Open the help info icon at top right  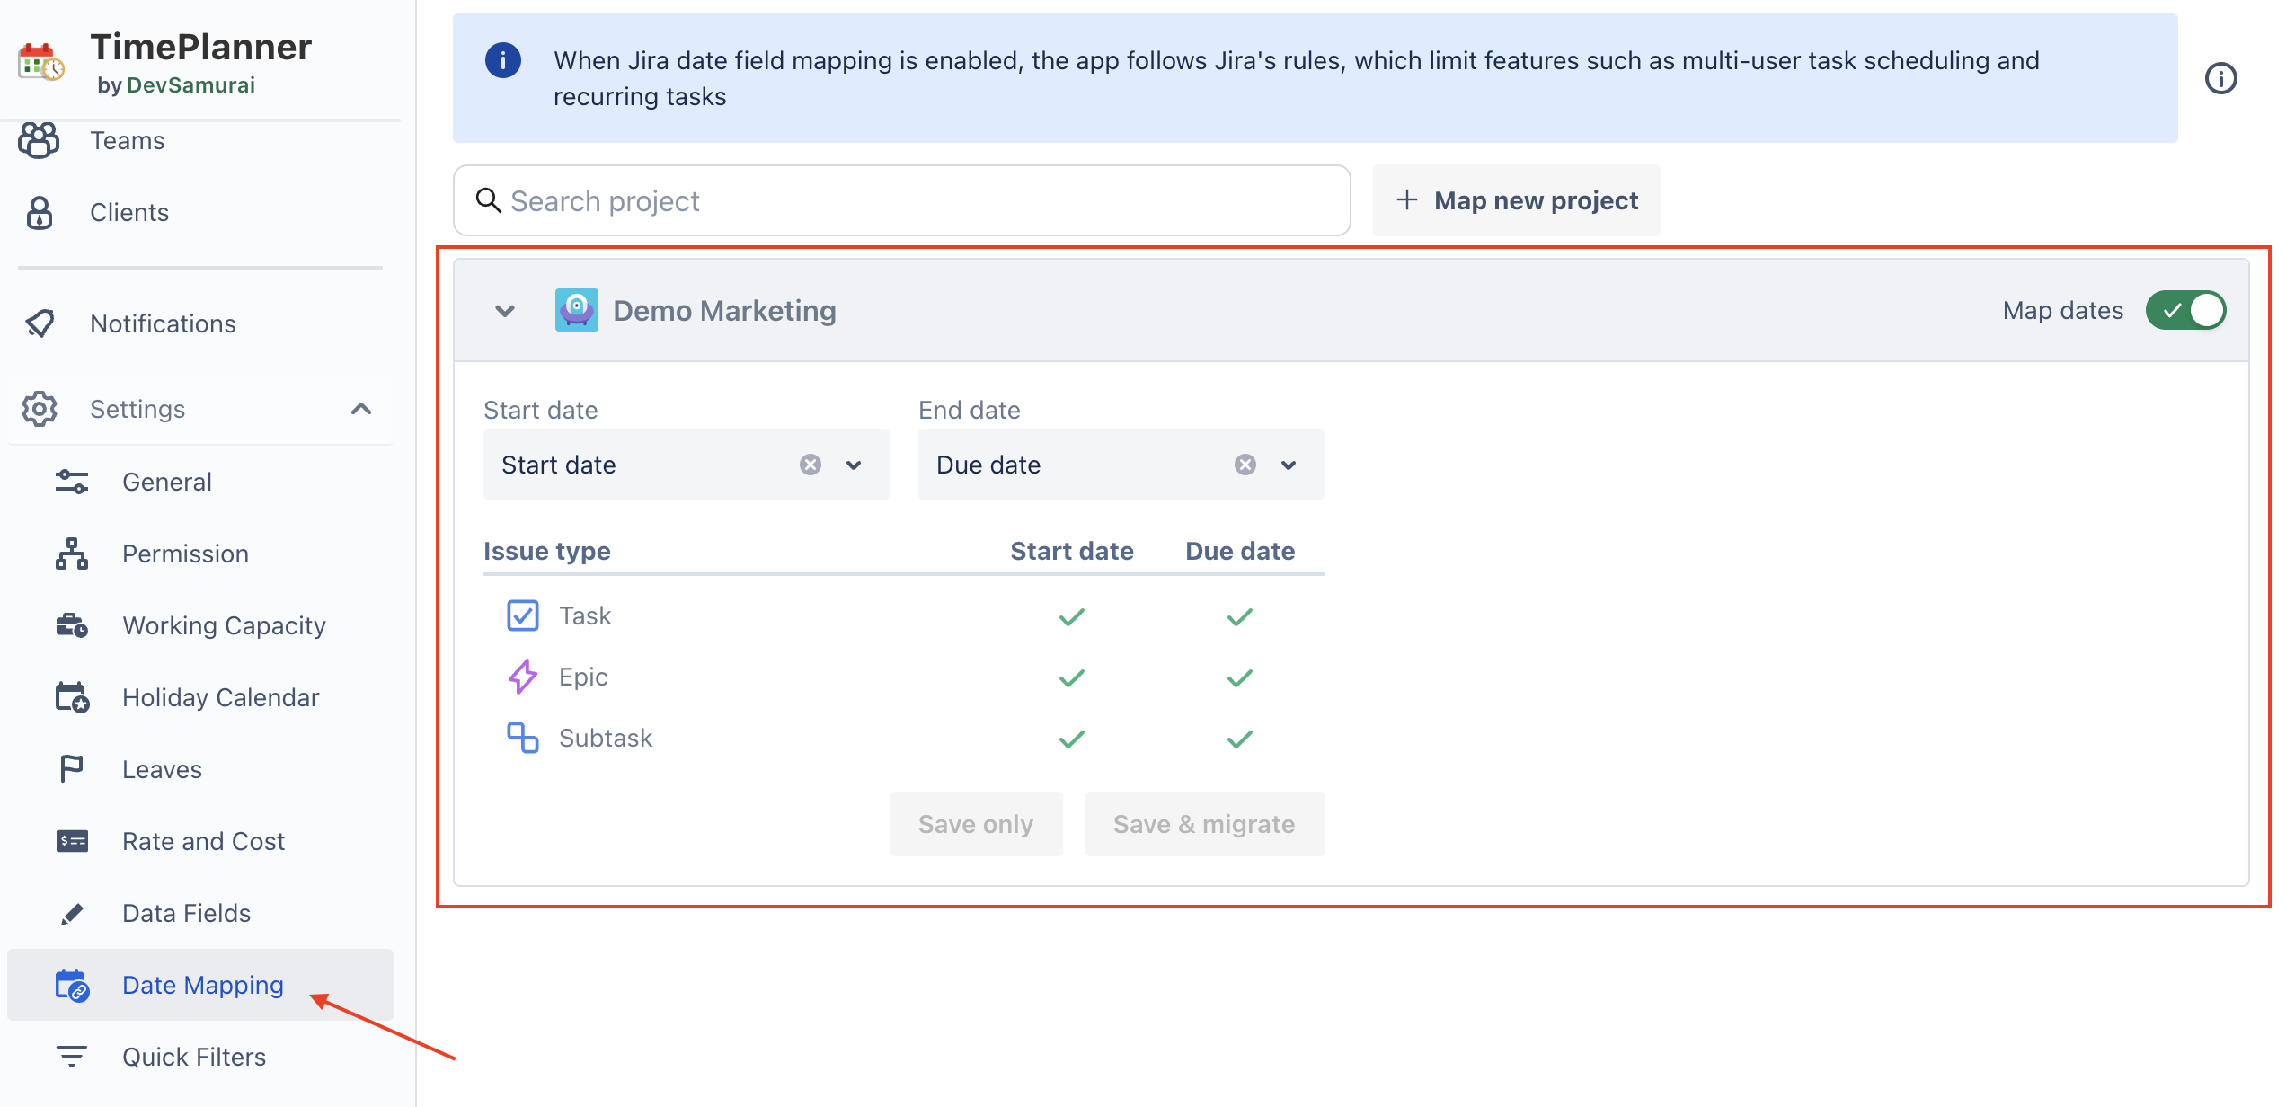[2221, 78]
